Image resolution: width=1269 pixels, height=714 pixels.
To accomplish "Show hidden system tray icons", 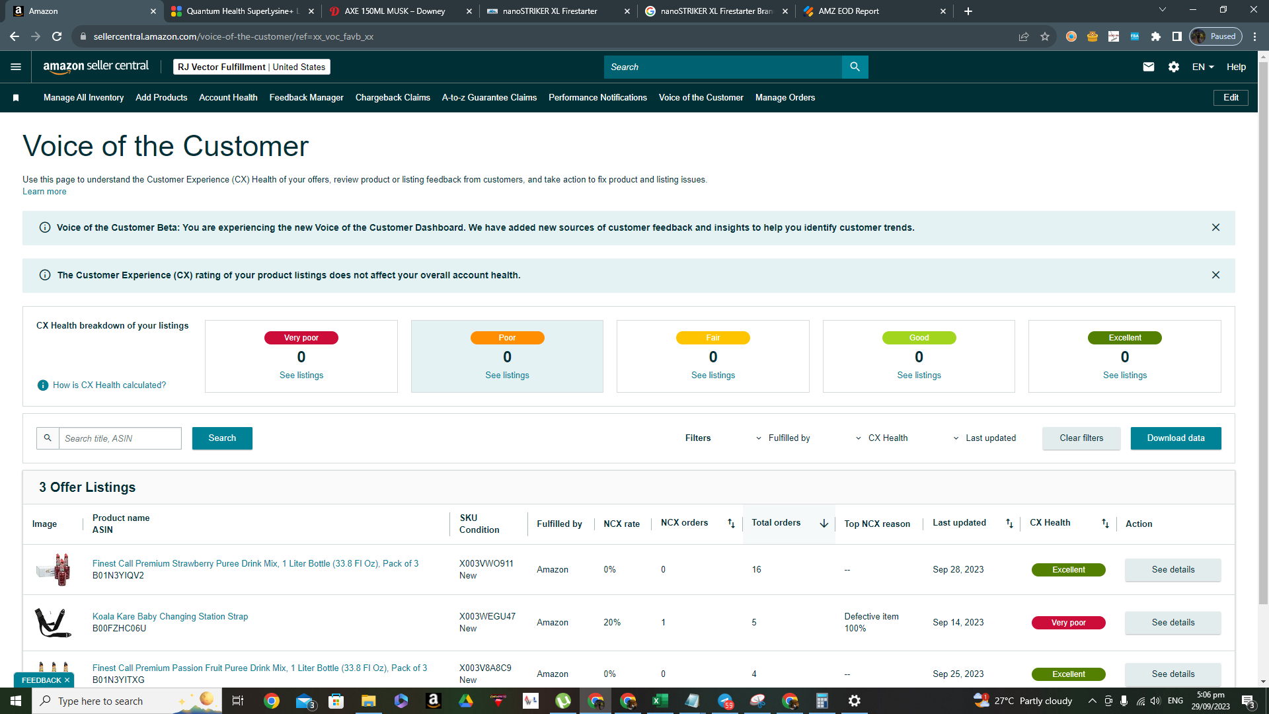I will 1093,701.
